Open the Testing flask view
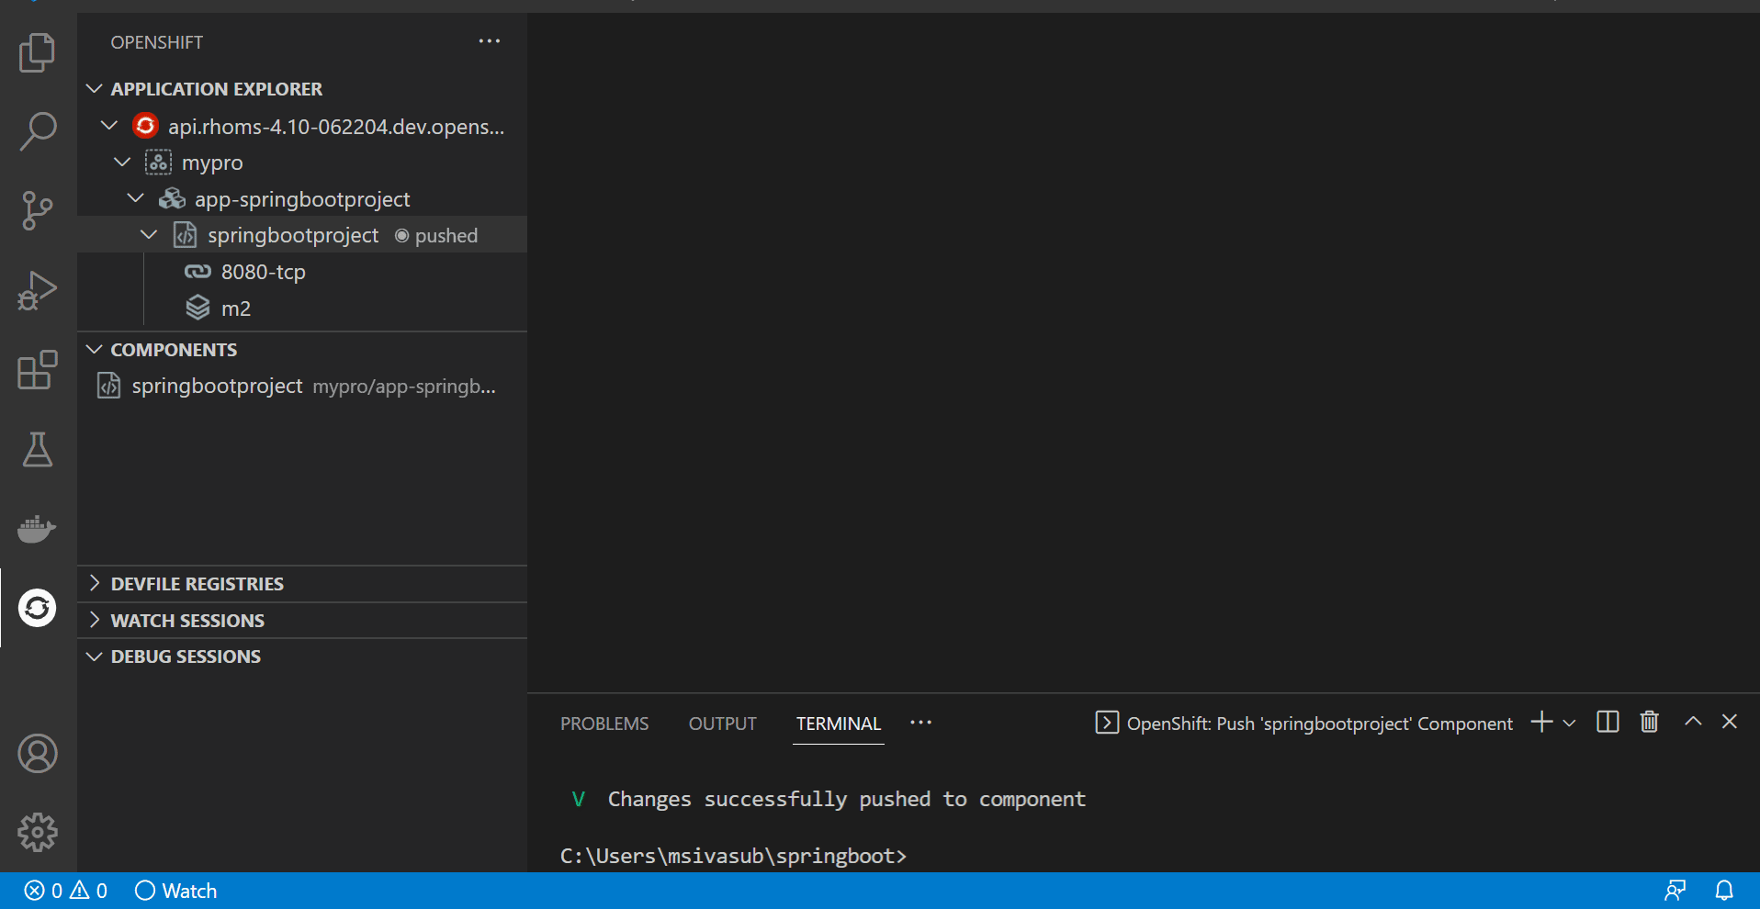 point(38,449)
